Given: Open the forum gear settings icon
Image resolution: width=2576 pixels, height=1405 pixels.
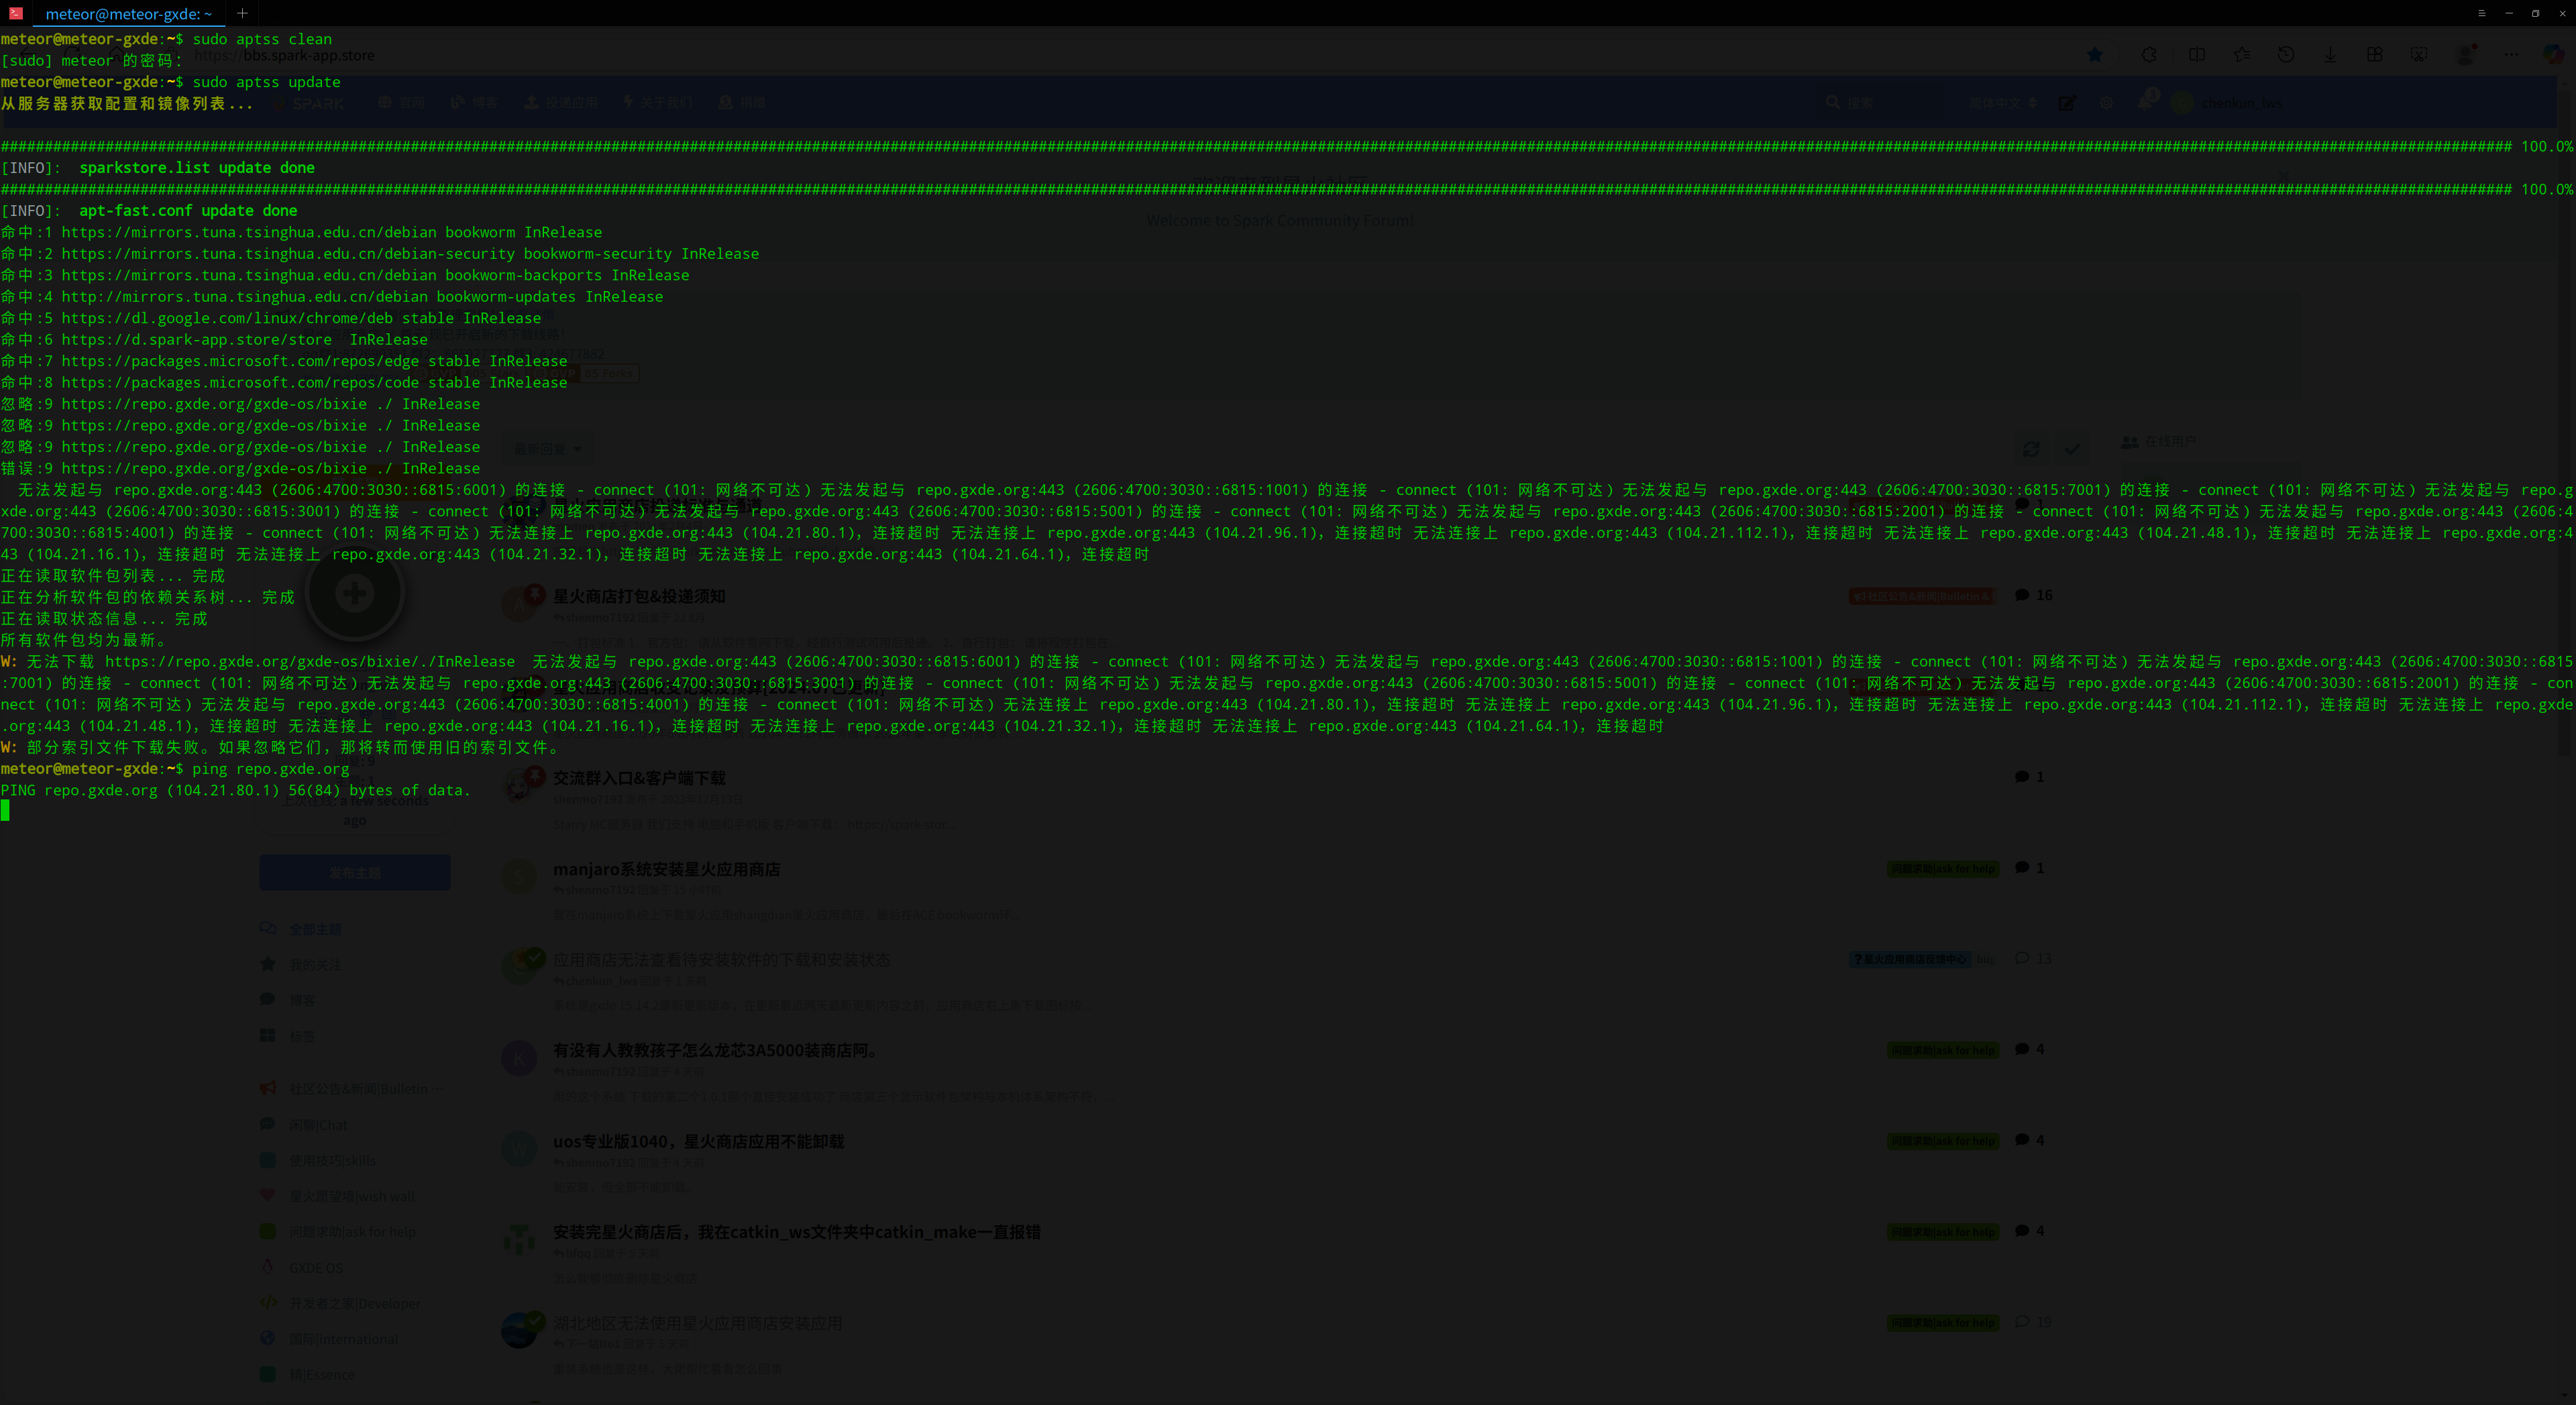Looking at the screenshot, I should [x=2106, y=103].
